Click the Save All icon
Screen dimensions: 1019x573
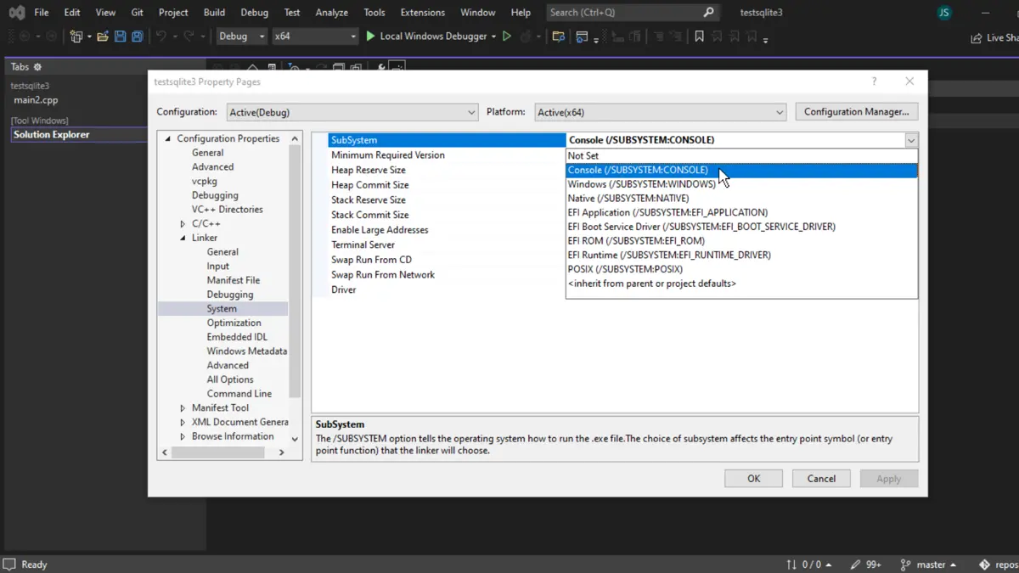(137, 37)
